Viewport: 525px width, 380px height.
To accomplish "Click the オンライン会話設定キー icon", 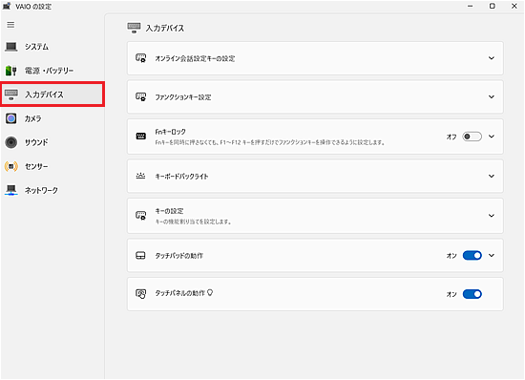I will 140,58.
